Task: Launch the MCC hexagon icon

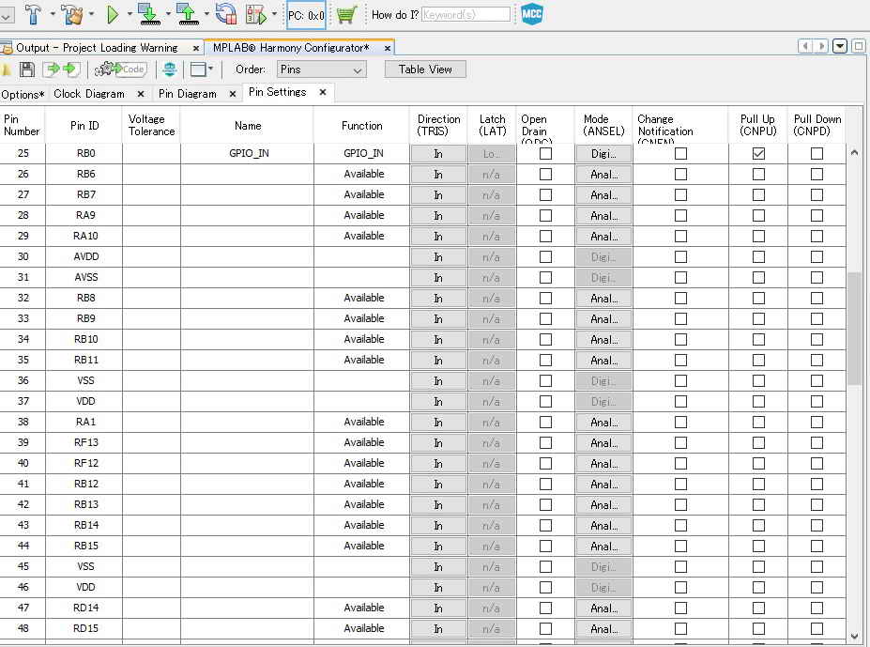Action: (531, 14)
